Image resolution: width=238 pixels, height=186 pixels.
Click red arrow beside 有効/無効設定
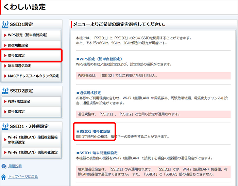click(5, 101)
